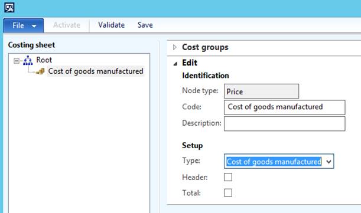Open the File menu
The image size is (361, 213).
(x=23, y=25)
